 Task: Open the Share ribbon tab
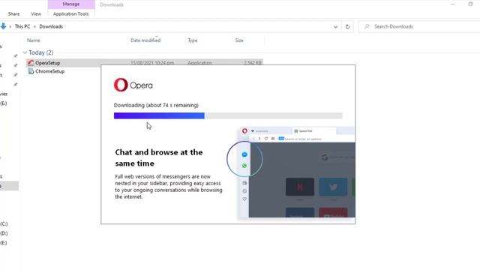click(13, 13)
